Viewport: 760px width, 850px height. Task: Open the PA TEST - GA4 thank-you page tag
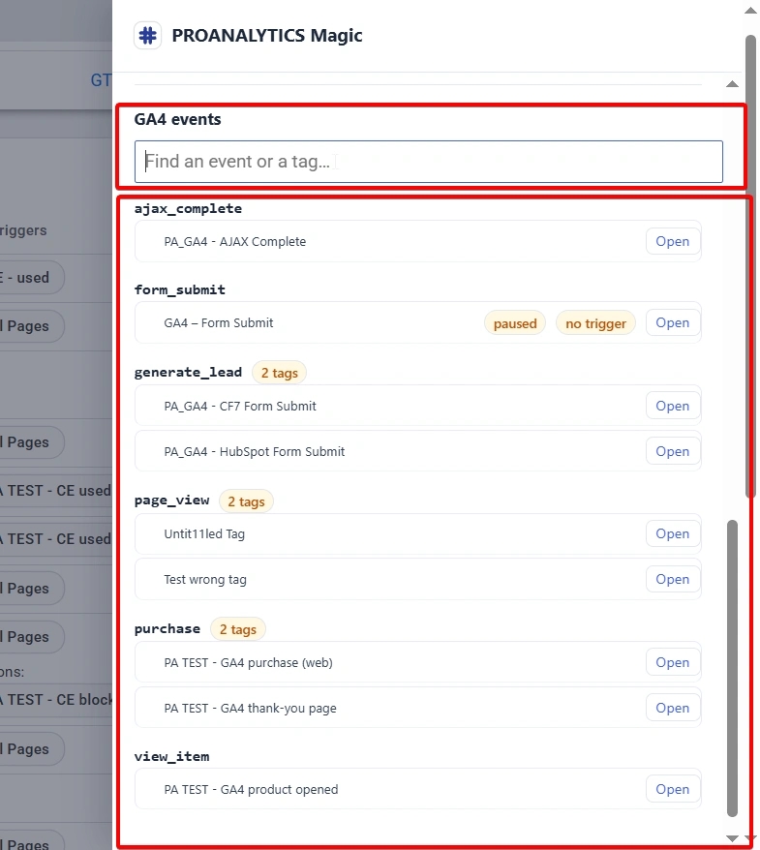[x=672, y=708]
